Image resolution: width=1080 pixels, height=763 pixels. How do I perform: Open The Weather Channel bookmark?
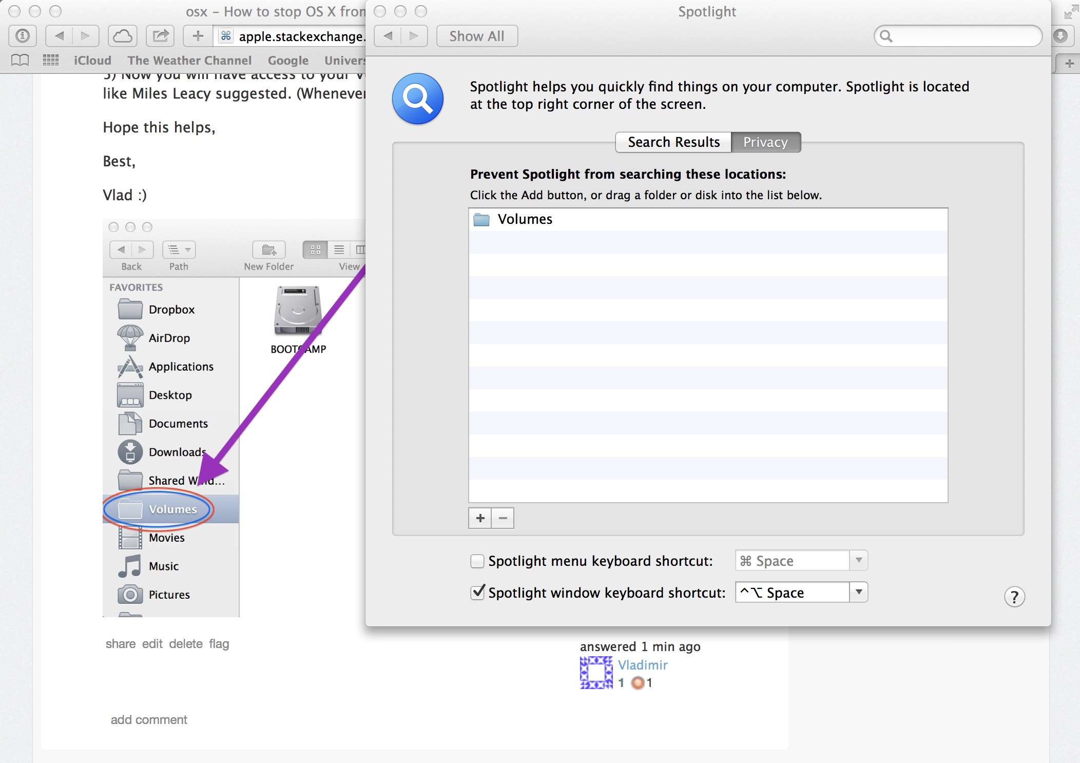189,61
